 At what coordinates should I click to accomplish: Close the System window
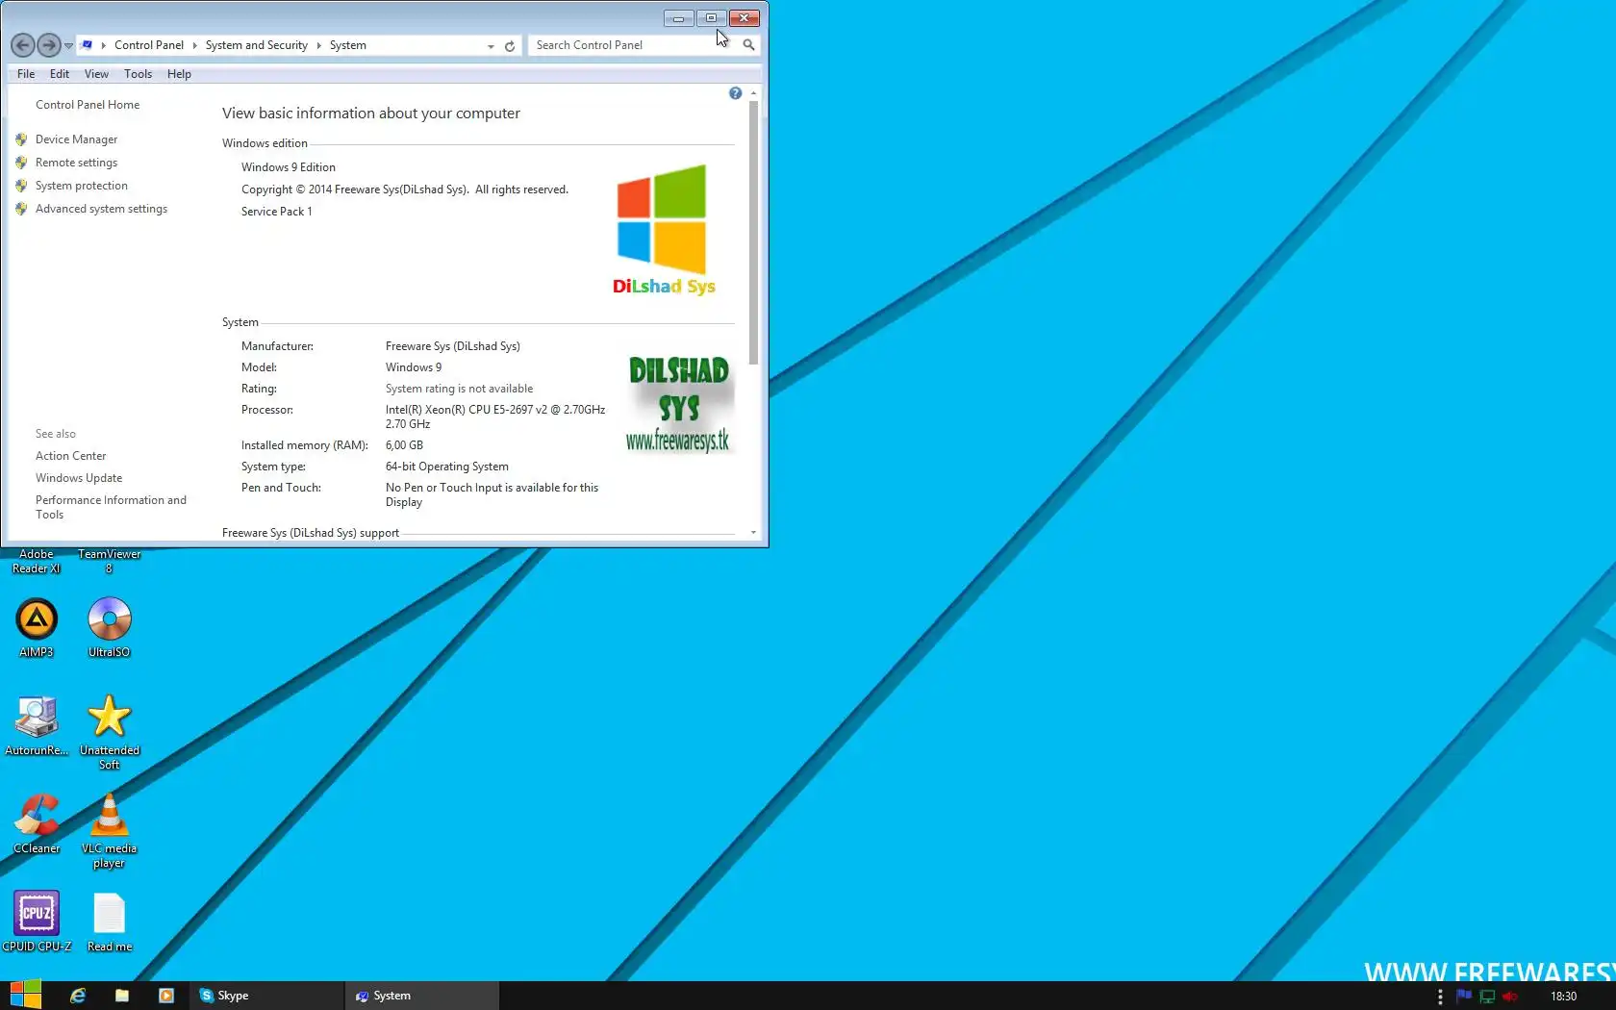click(x=745, y=18)
